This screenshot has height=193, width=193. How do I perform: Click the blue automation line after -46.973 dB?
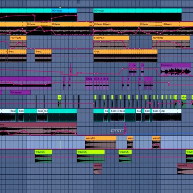point(159,134)
